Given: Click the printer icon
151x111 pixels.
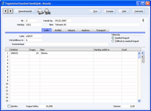Looking at the screenshot, I should click(x=40, y=11).
